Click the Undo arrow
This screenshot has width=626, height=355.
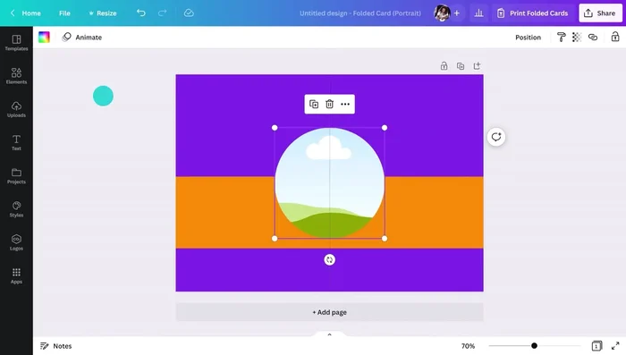(x=141, y=13)
